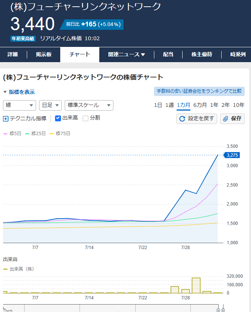Open the 配当 tab
This screenshot has height=312, width=251.
click(x=168, y=54)
